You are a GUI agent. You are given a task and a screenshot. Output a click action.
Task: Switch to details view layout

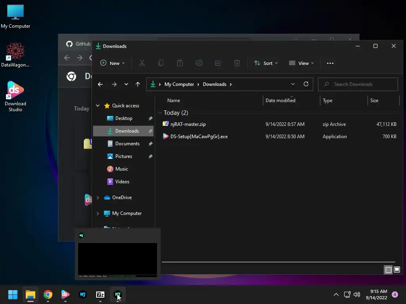389,270
